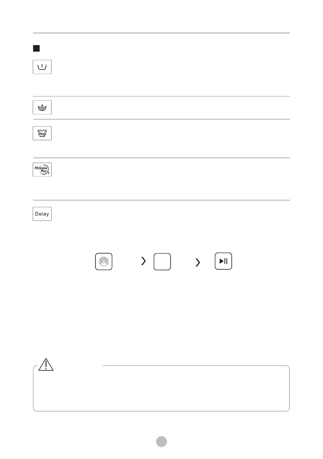The width and height of the screenshot is (323, 459).
Task: Click the divider line directly below the crown icon
Action: 161,119
